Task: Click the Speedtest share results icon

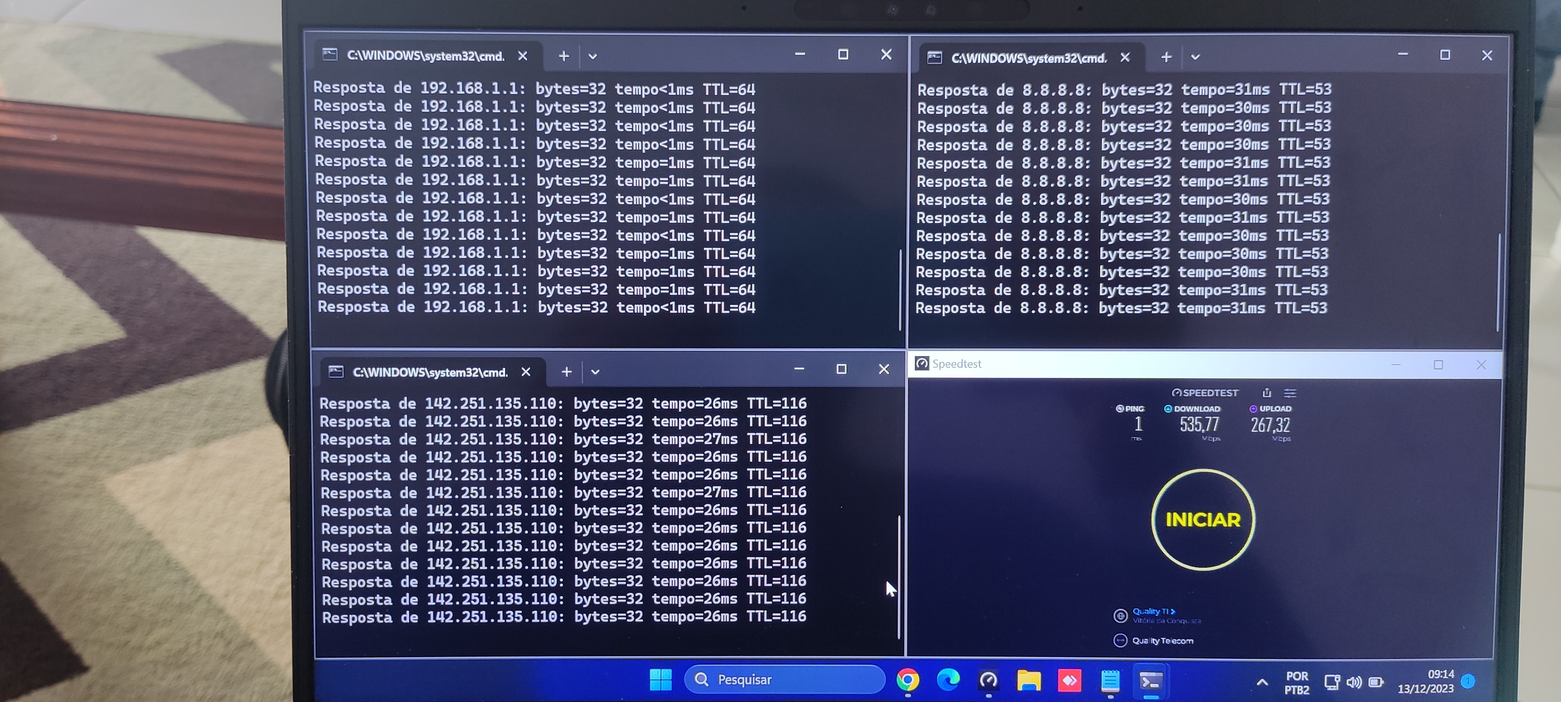Action: pos(1266,392)
